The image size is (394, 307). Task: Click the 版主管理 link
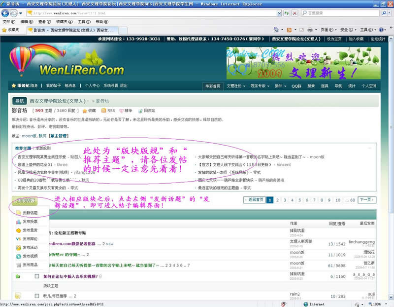coord(59,136)
